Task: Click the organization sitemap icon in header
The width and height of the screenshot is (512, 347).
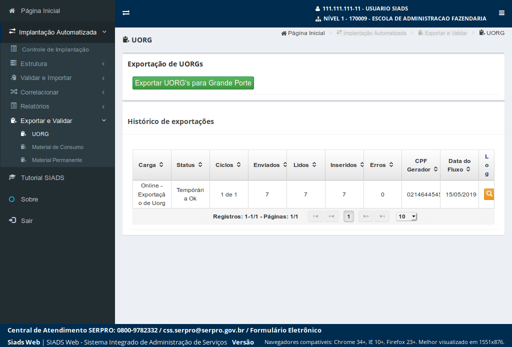Action: [x=318, y=19]
